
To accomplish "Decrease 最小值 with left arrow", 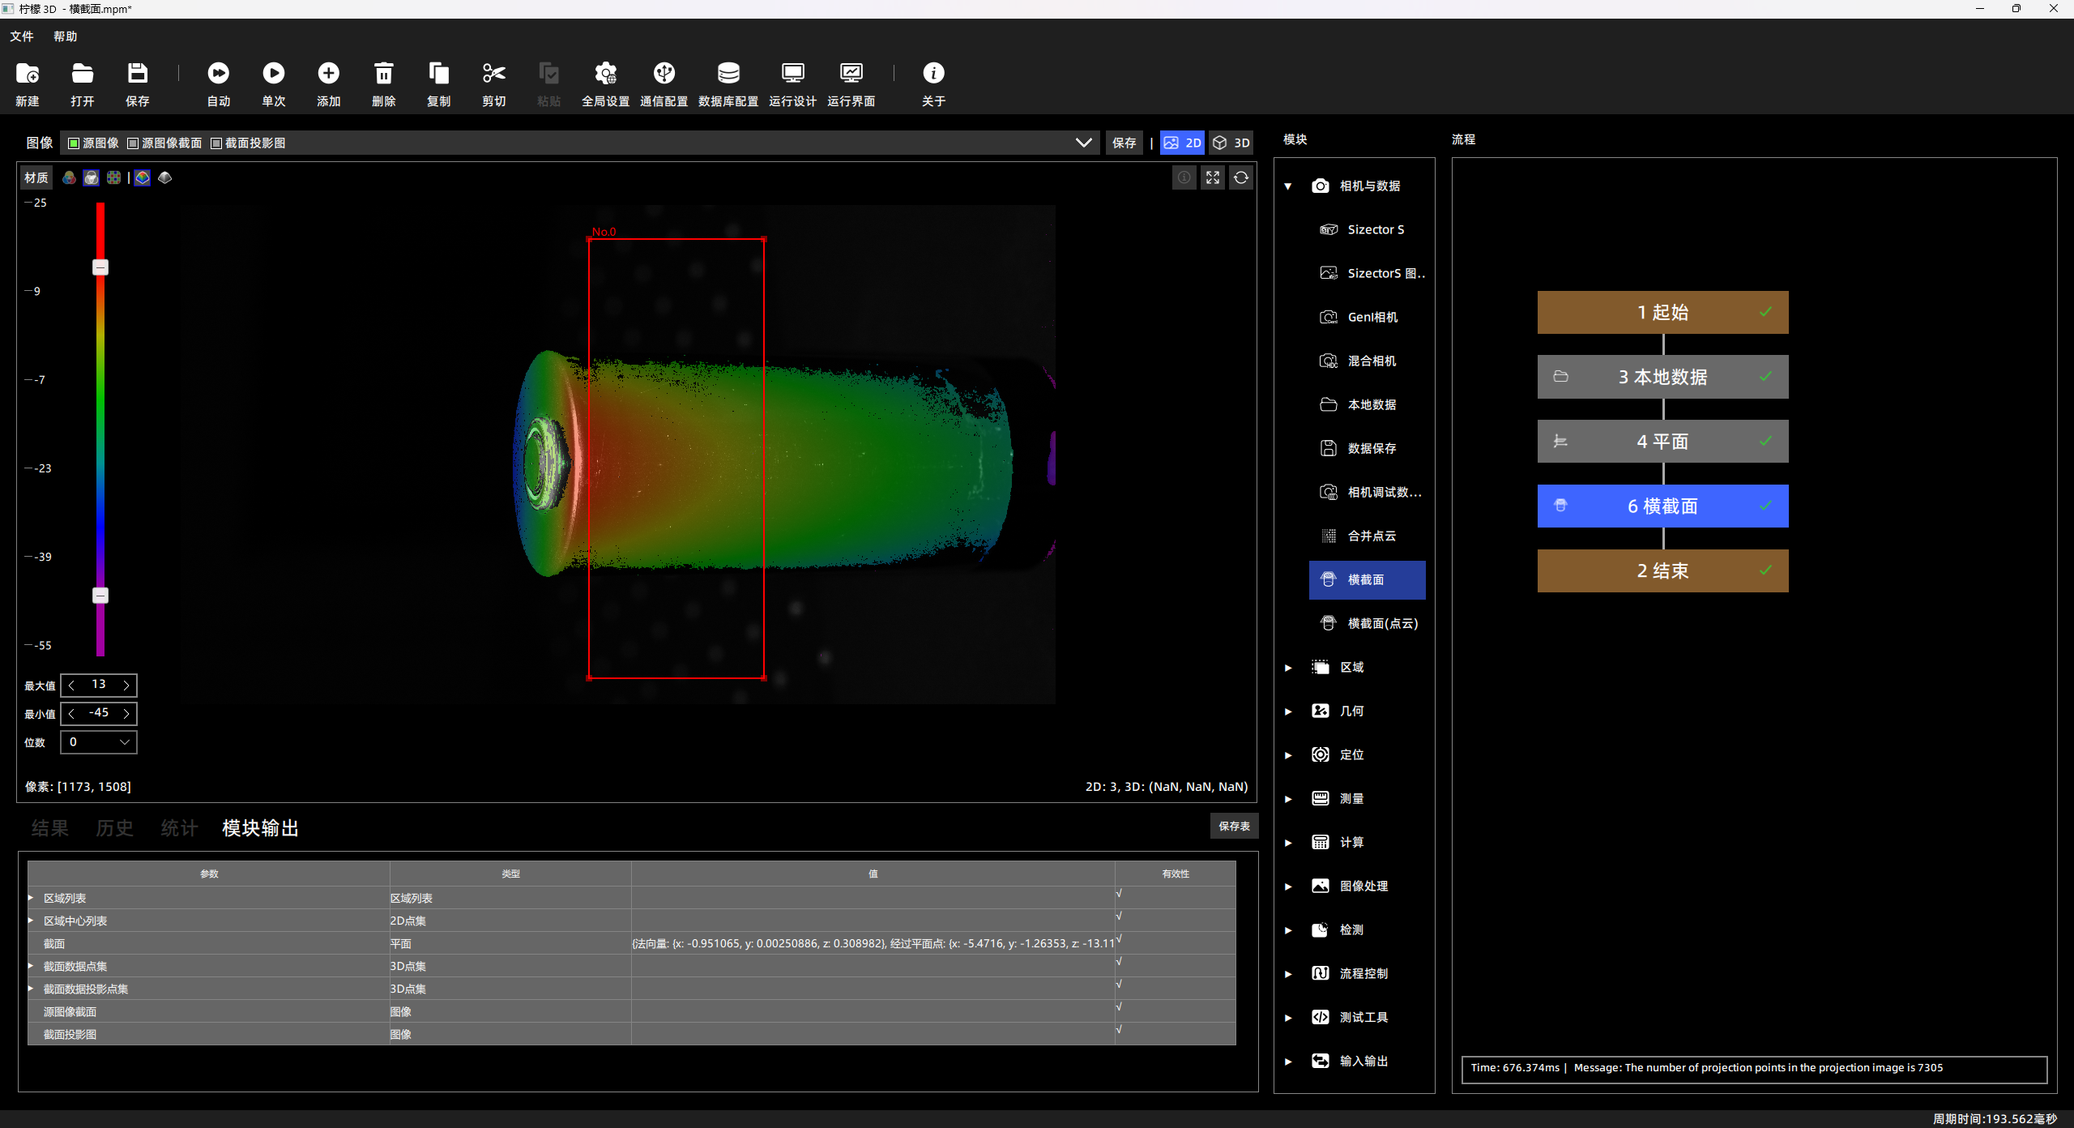I will 72,714.
